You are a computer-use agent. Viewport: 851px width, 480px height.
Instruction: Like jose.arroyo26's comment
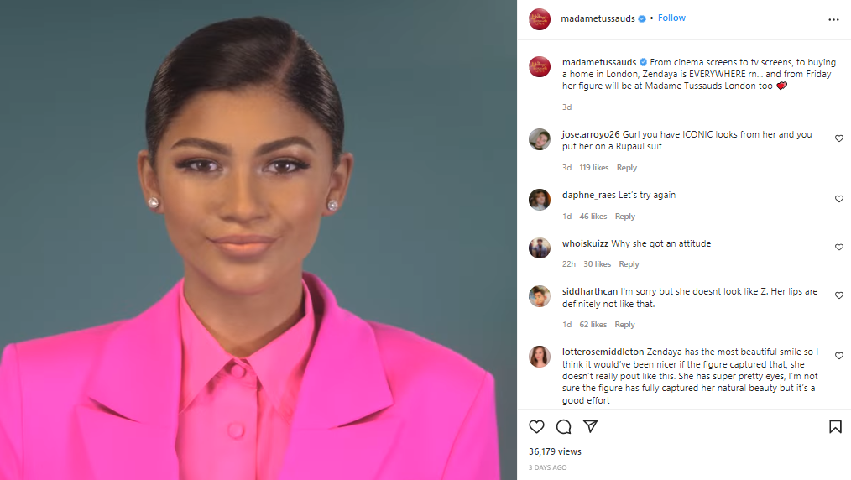point(839,138)
